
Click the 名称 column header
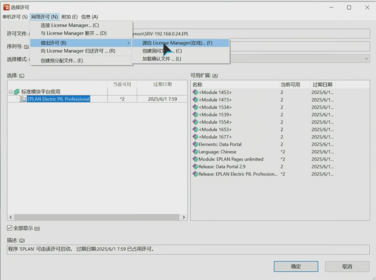(235, 84)
